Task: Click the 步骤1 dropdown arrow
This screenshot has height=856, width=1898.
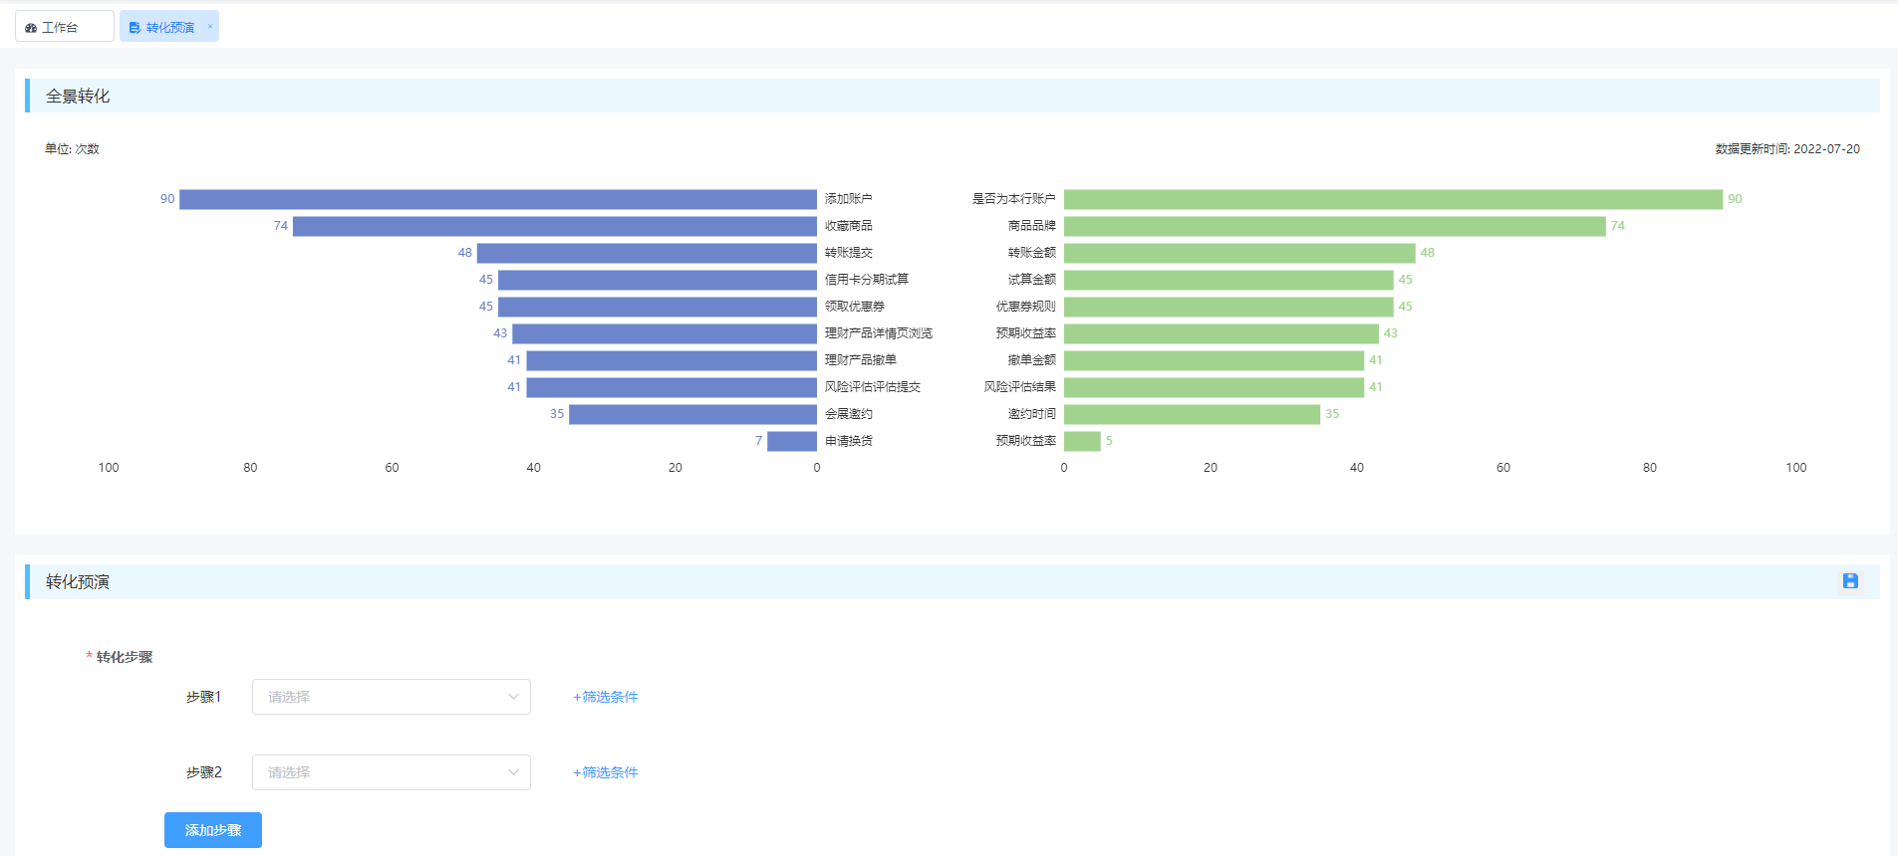Action: click(x=513, y=697)
